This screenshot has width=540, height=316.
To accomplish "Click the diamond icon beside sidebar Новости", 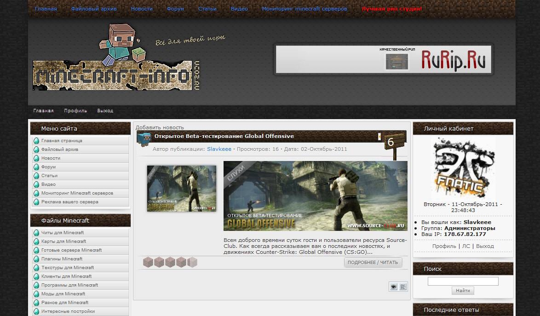I will pyautogui.click(x=36, y=158).
